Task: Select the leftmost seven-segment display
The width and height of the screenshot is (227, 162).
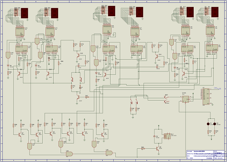Action: [x=24, y=13]
